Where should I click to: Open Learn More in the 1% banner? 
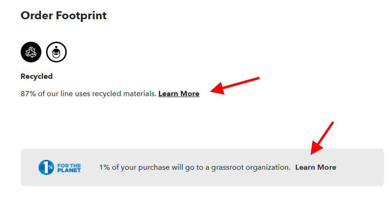pyautogui.click(x=315, y=167)
